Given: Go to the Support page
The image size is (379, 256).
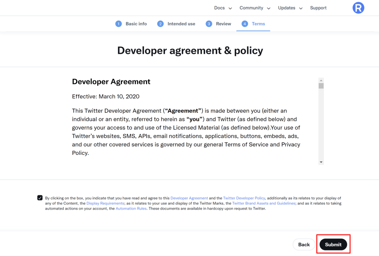Looking at the screenshot, I should tap(318, 8).
